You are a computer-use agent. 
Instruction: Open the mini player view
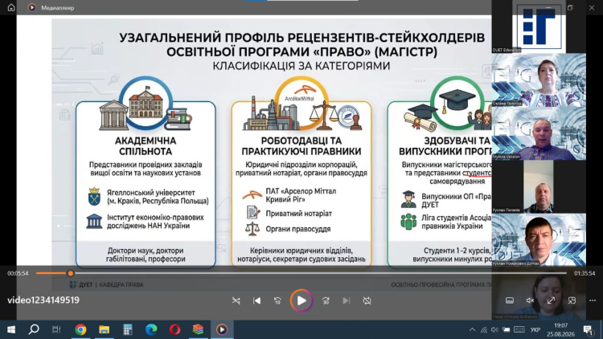pyautogui.click(x=572, y=300)
